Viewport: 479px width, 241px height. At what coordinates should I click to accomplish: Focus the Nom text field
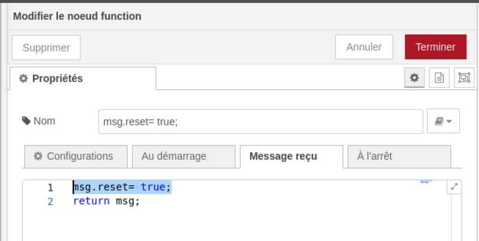click(x=260, y=121)
